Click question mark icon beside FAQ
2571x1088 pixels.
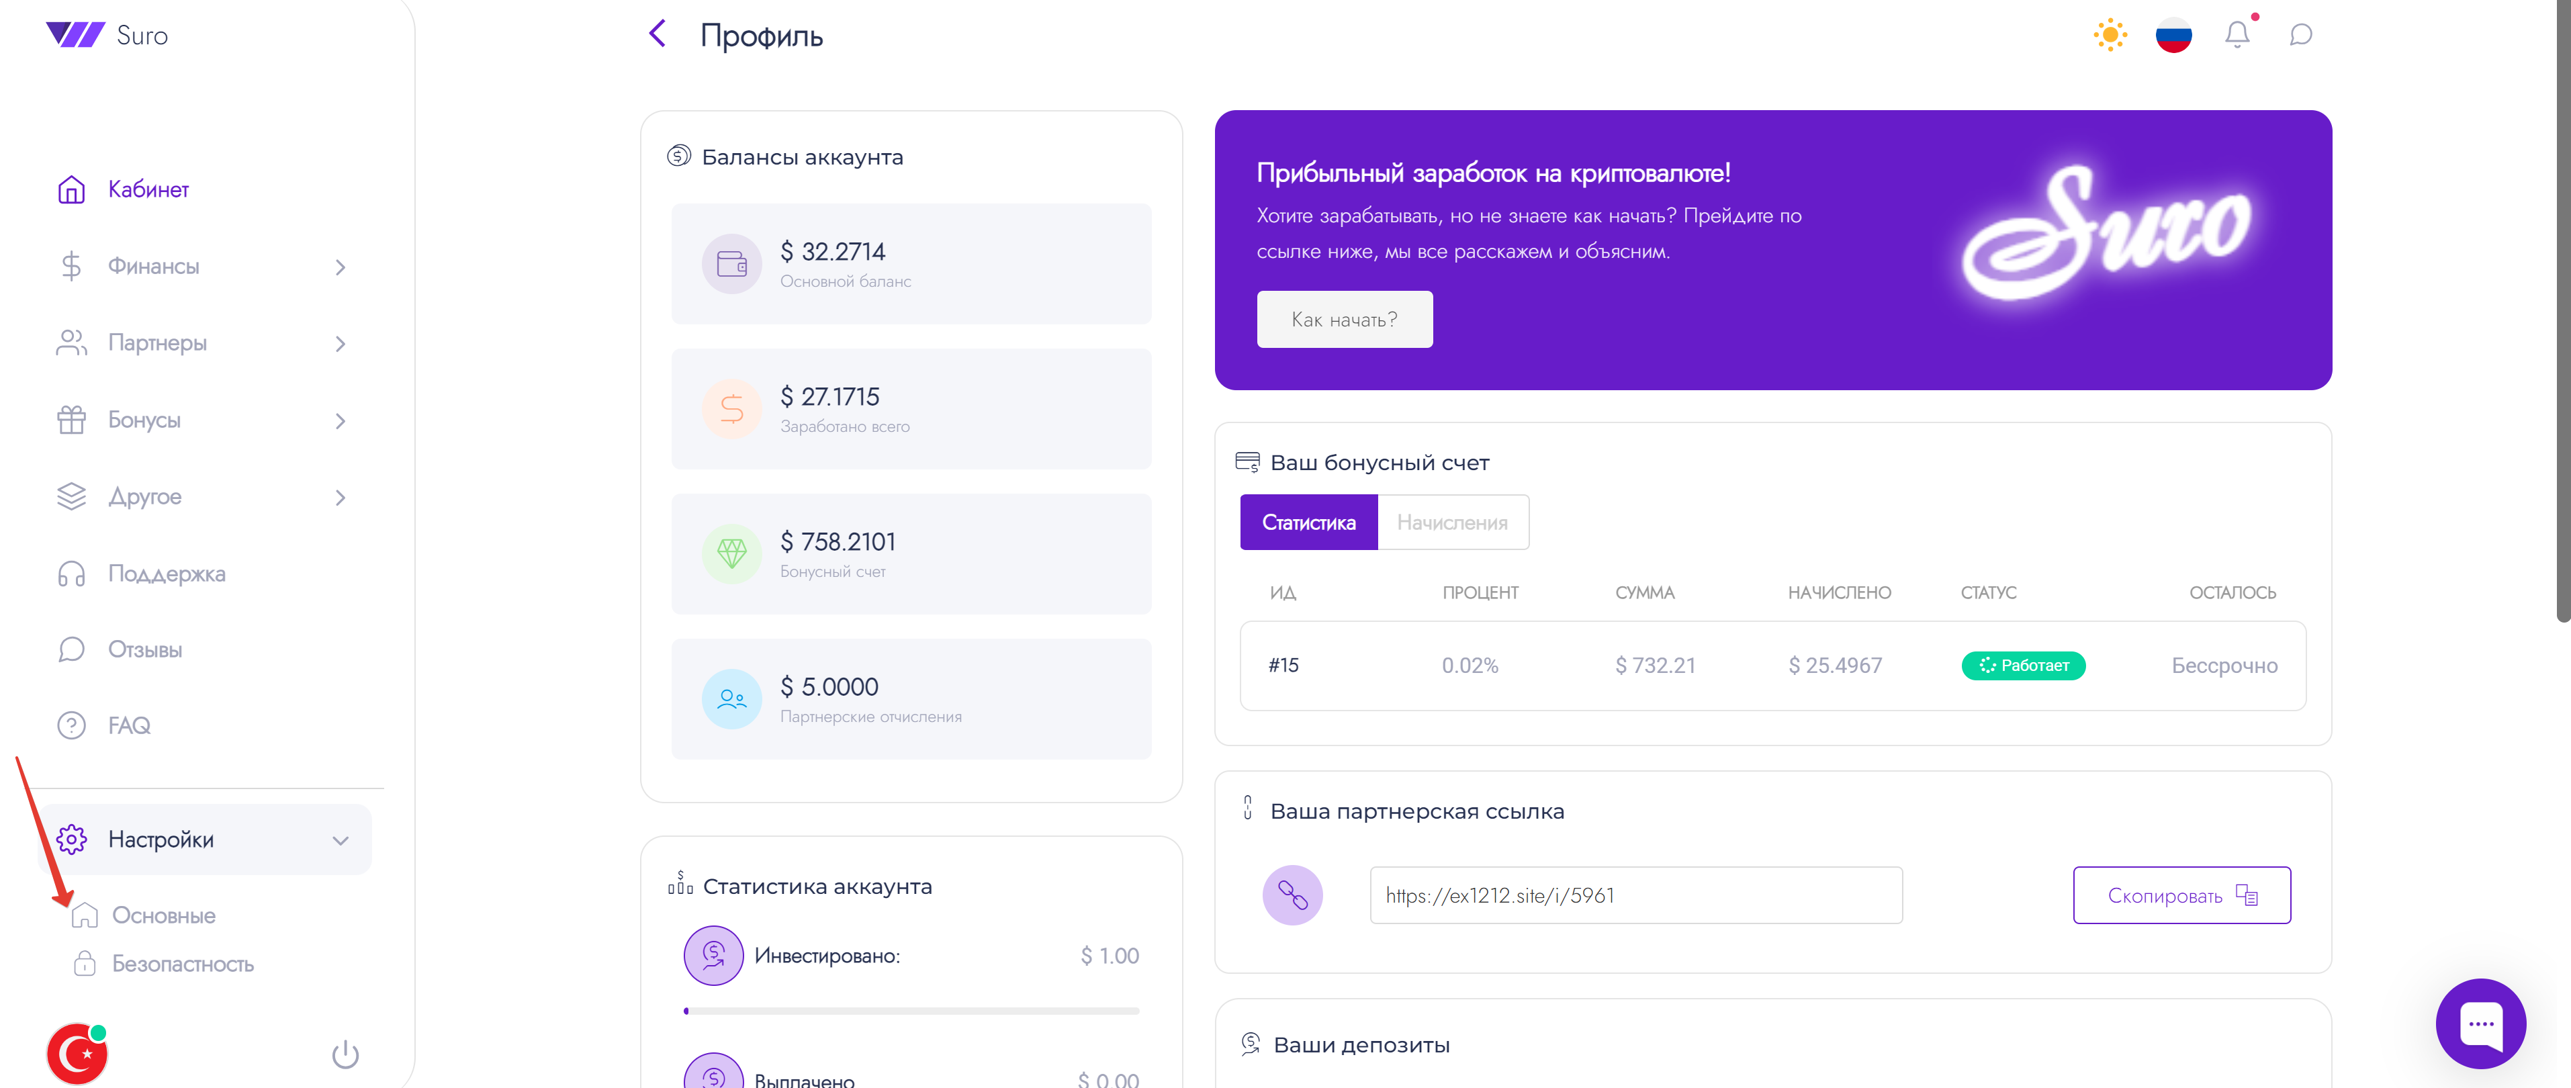72,725
